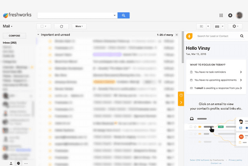248x166 pixels.
Task: Click the Freshsales orange logo icon
Action: pos(189,36)
